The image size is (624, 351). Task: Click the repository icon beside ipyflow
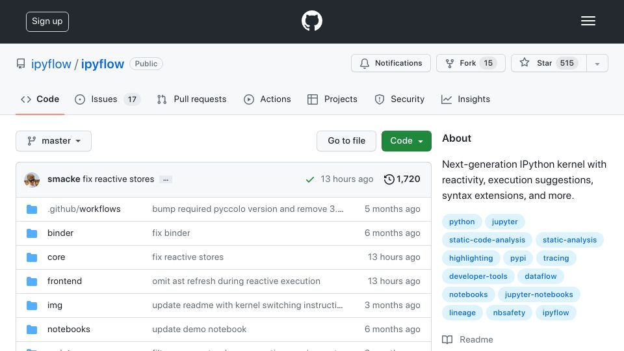point(21,64)
